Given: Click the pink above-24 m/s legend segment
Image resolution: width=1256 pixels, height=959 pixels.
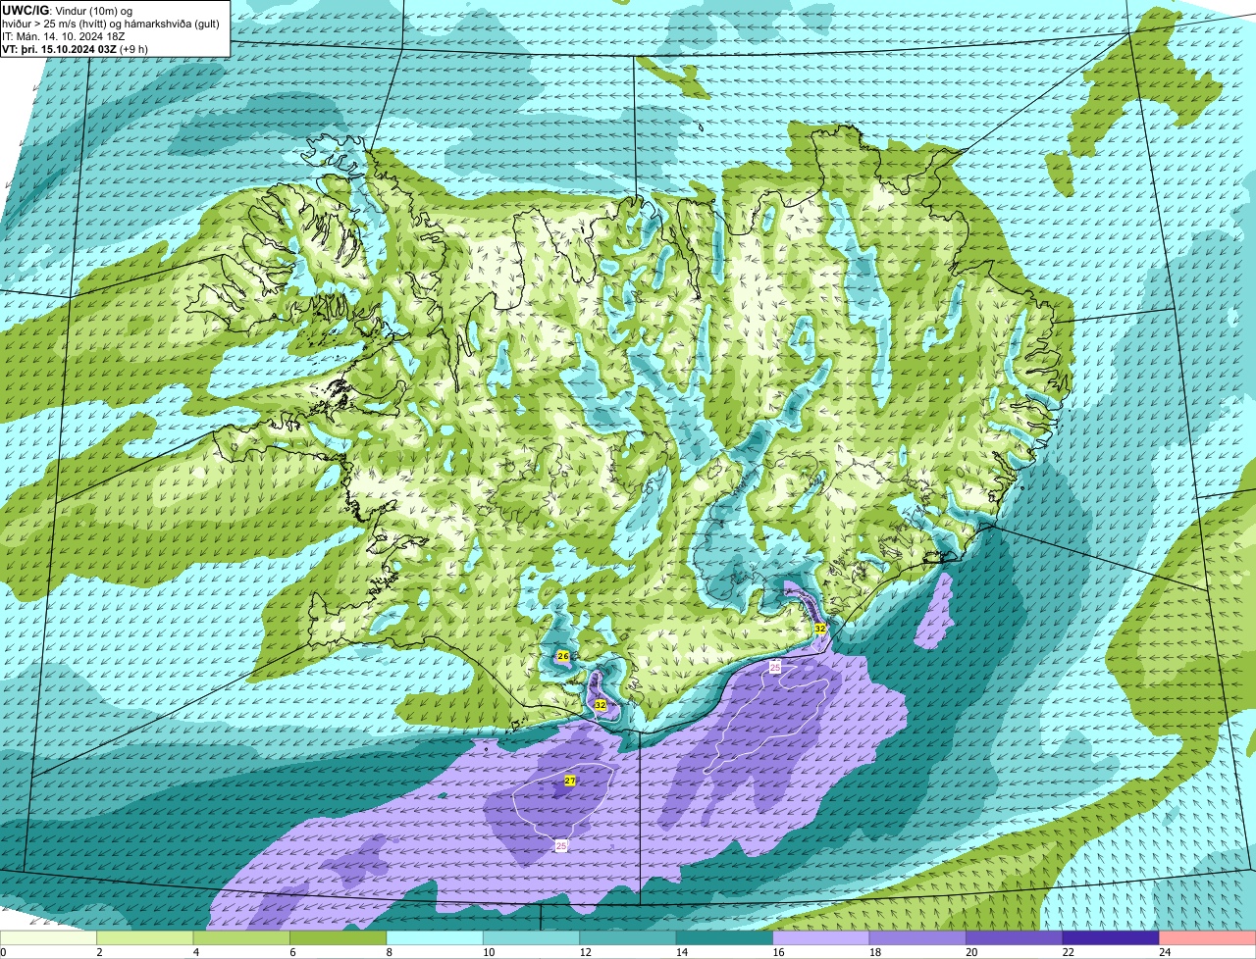Looking at the screenshot, I should click(1208, 937).
